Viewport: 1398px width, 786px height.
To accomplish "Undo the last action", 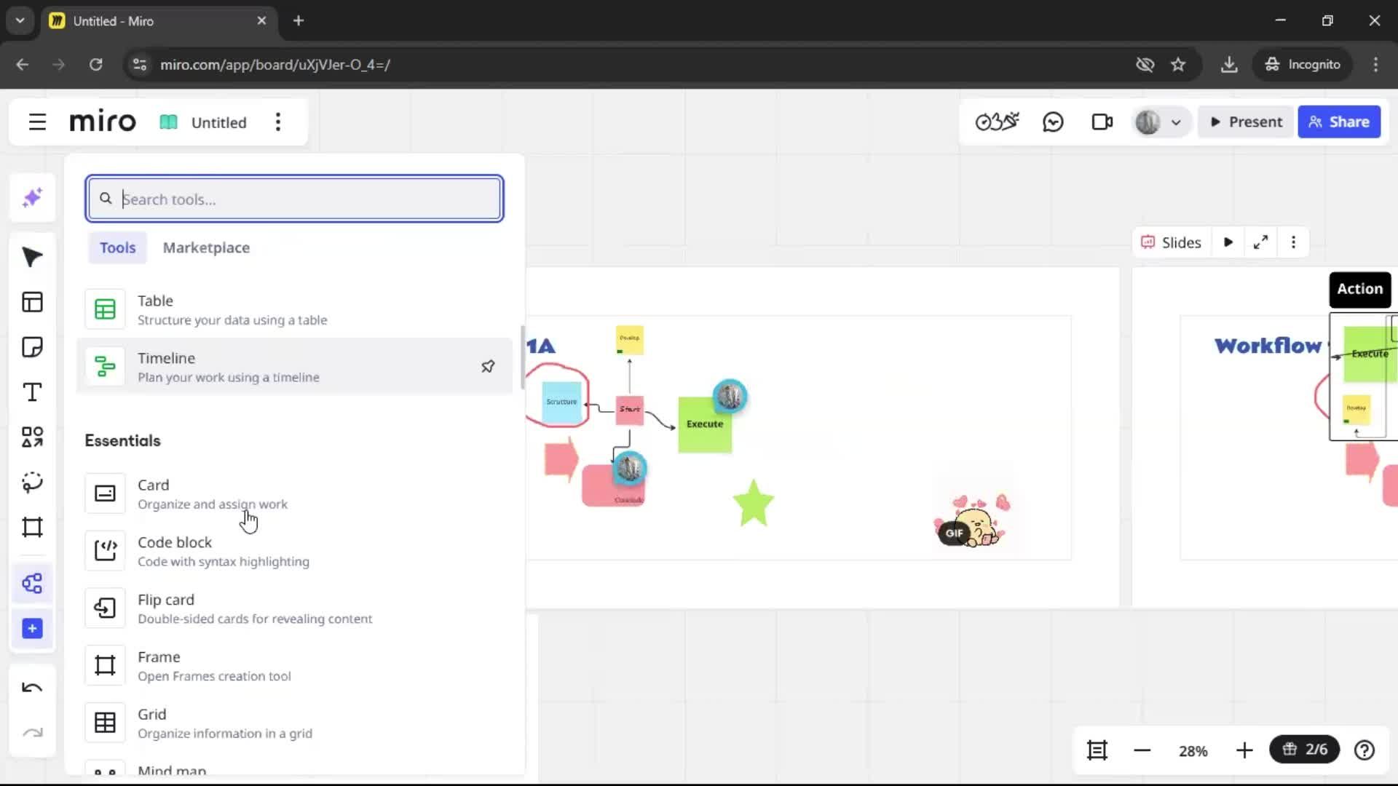I will (x=32, y=688).
